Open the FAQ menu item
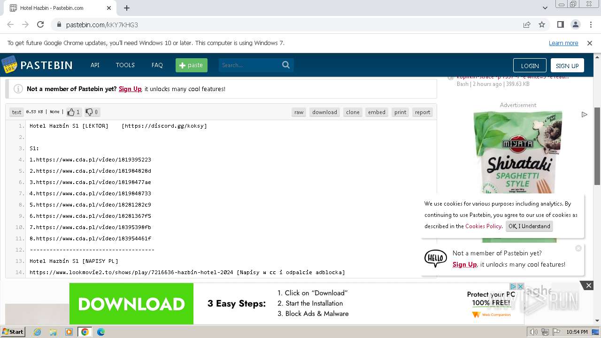This screenshot has width=601, height=338. click(x=157, y=65)
